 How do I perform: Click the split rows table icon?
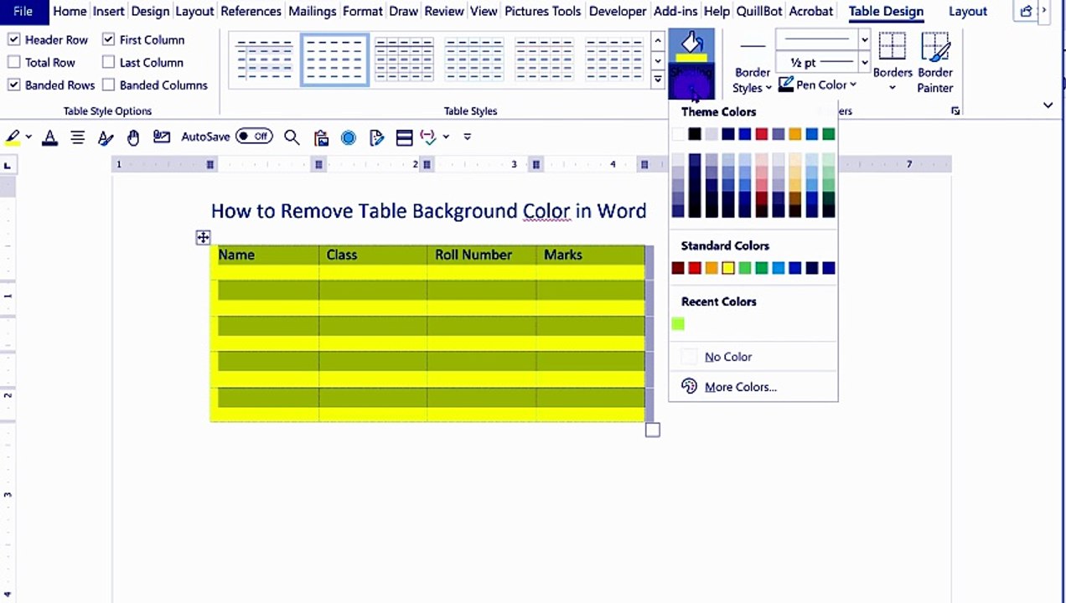(404, 137)
